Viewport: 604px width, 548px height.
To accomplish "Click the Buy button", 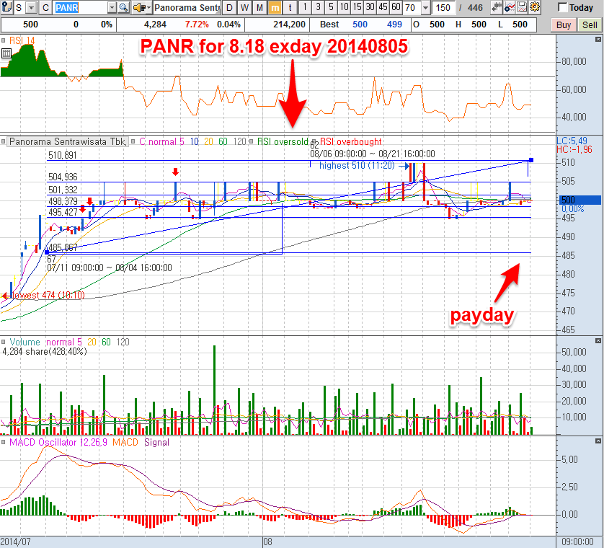I will point(564,25).
